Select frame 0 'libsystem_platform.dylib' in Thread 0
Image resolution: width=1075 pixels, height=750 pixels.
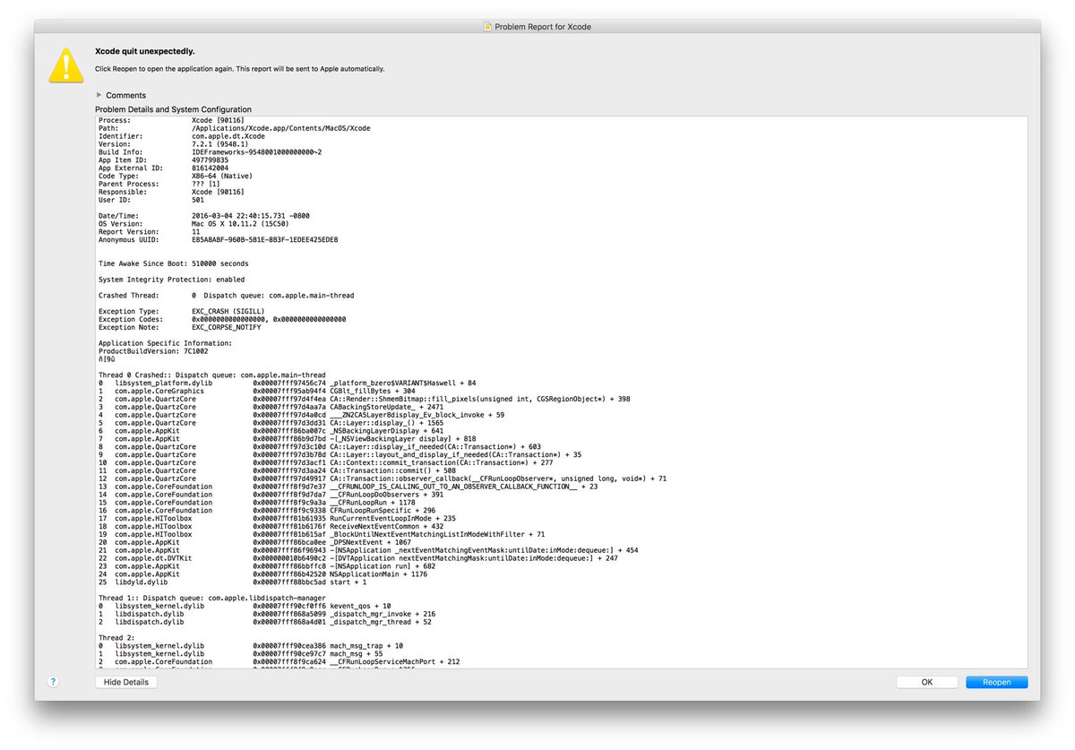(287, 384)
